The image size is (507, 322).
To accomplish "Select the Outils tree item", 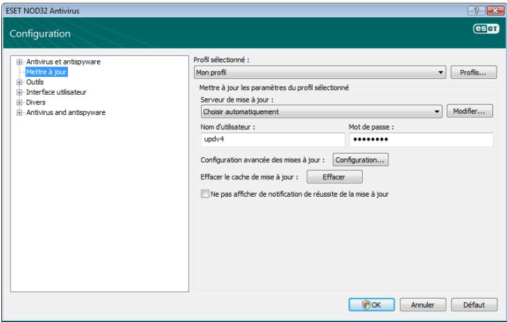I will (x=35, y=82).
